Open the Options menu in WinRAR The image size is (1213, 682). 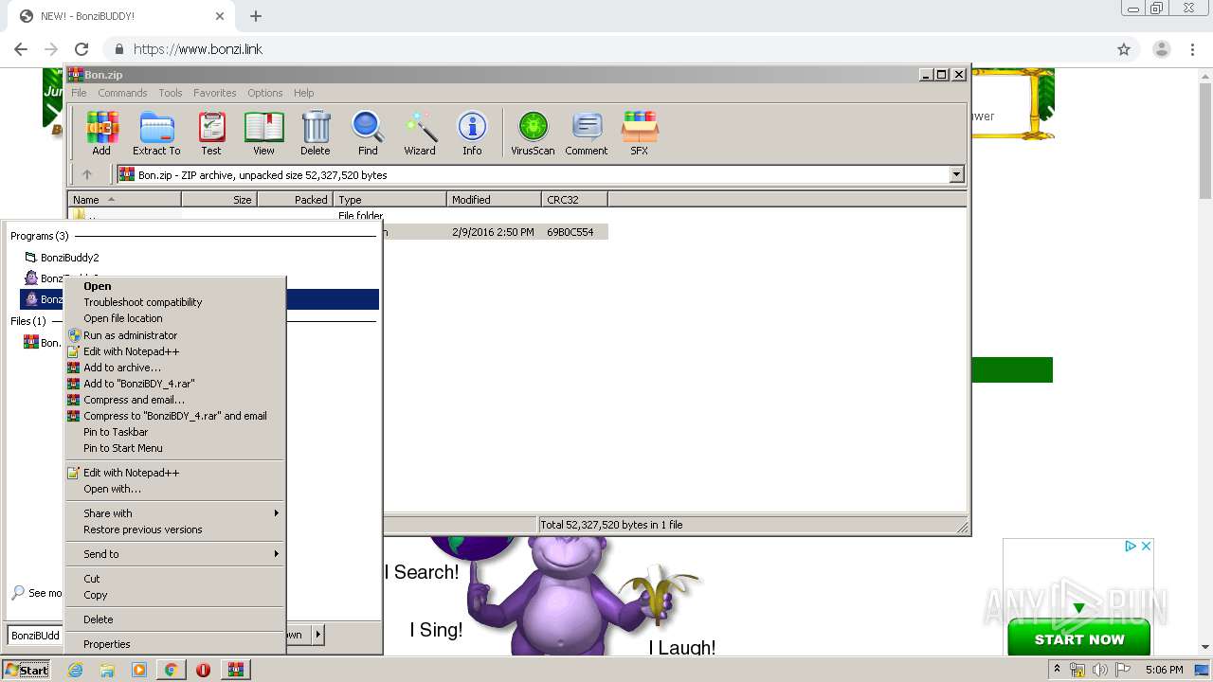[x=265, y=93]
